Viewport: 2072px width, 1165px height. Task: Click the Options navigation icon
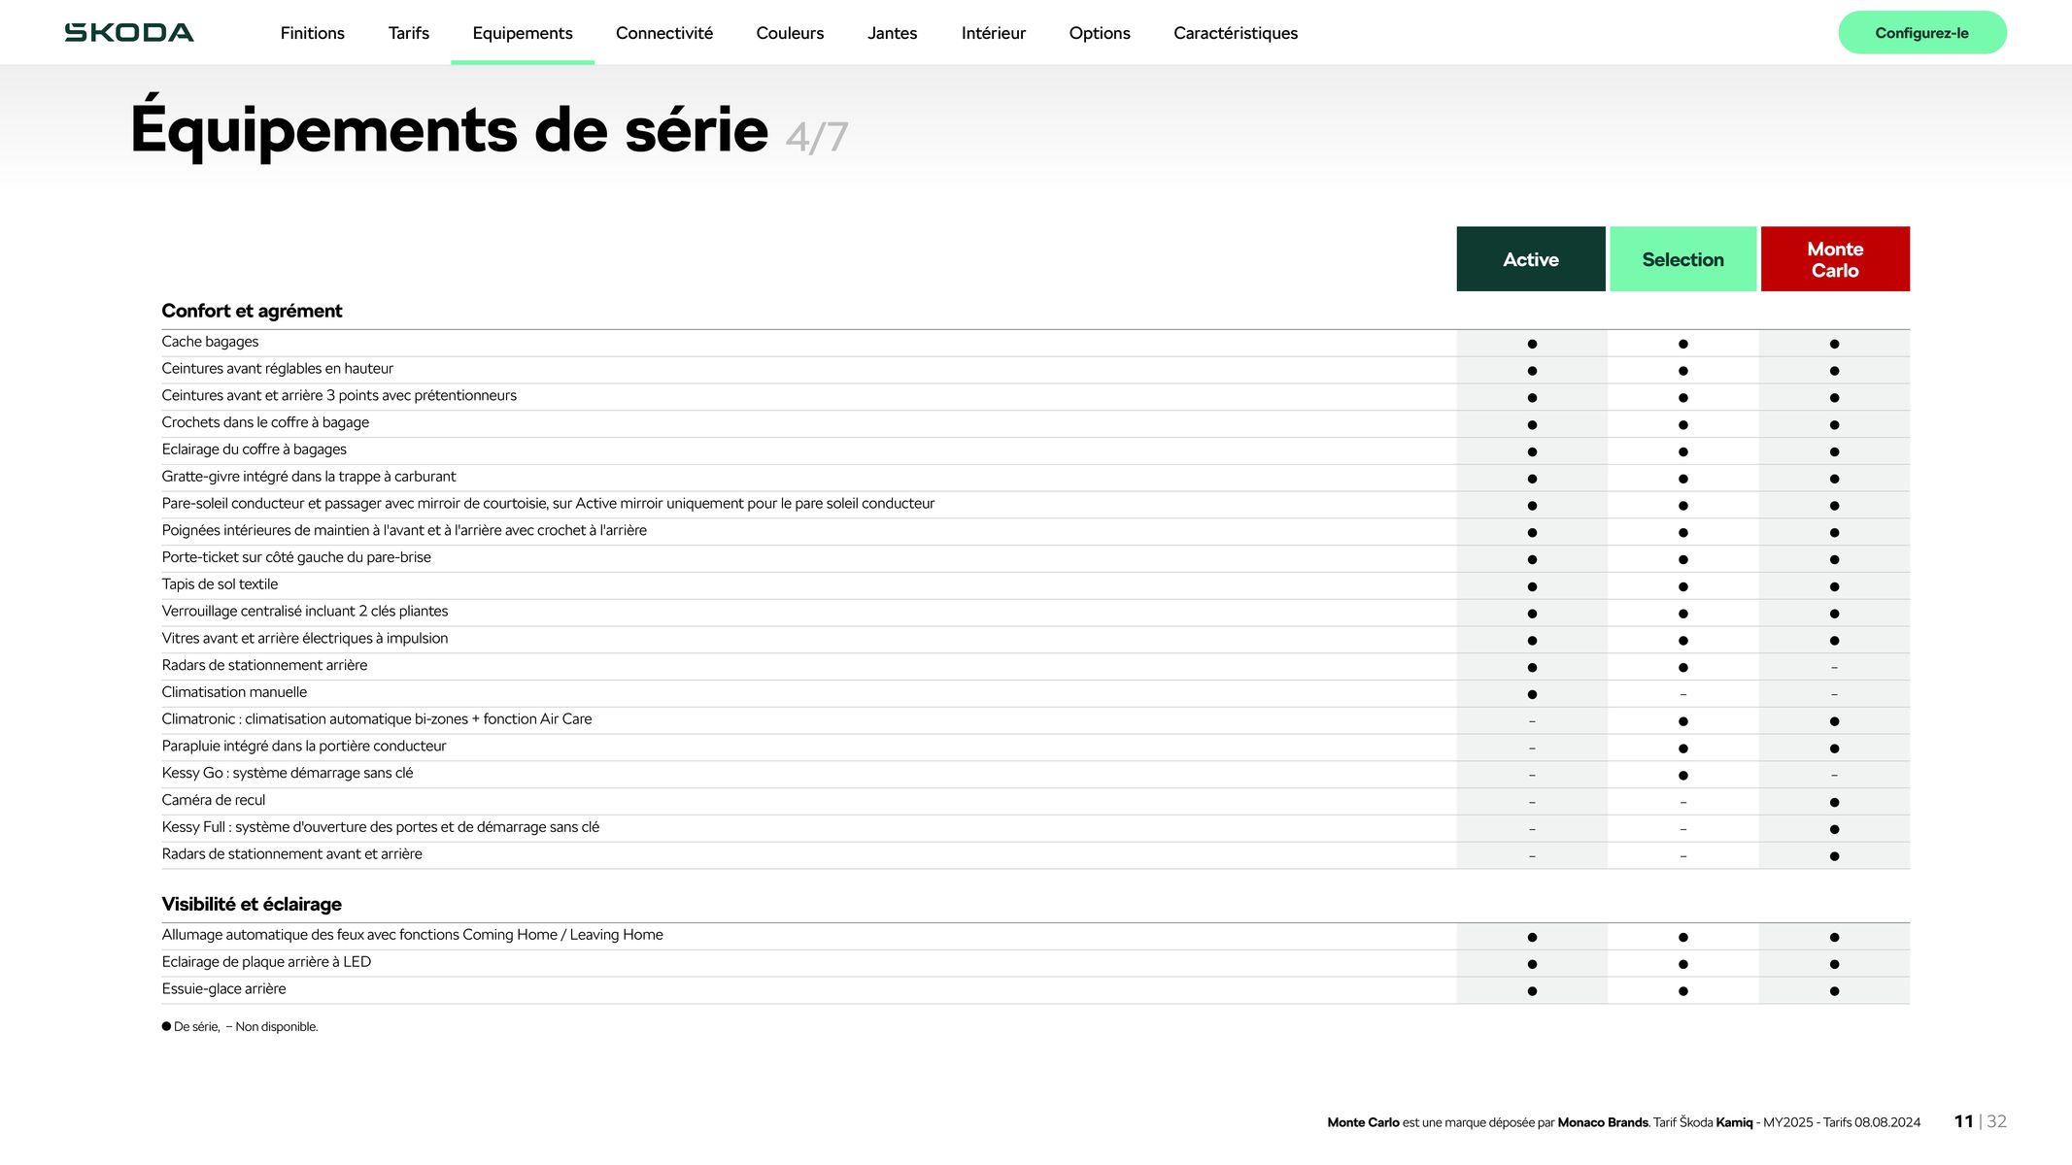(1100, 33)
